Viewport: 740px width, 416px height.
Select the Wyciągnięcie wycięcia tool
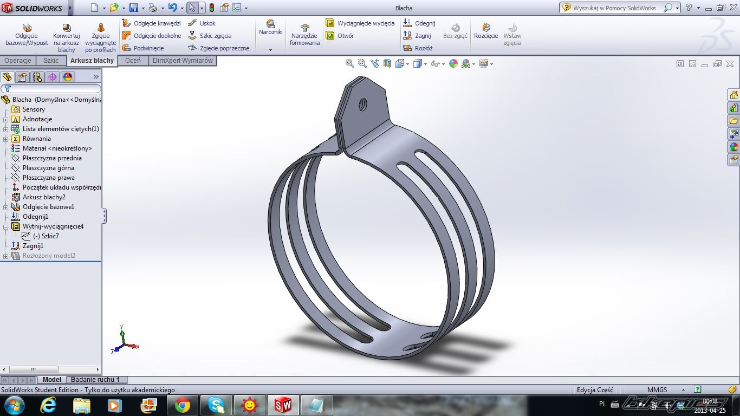[360, 23]
